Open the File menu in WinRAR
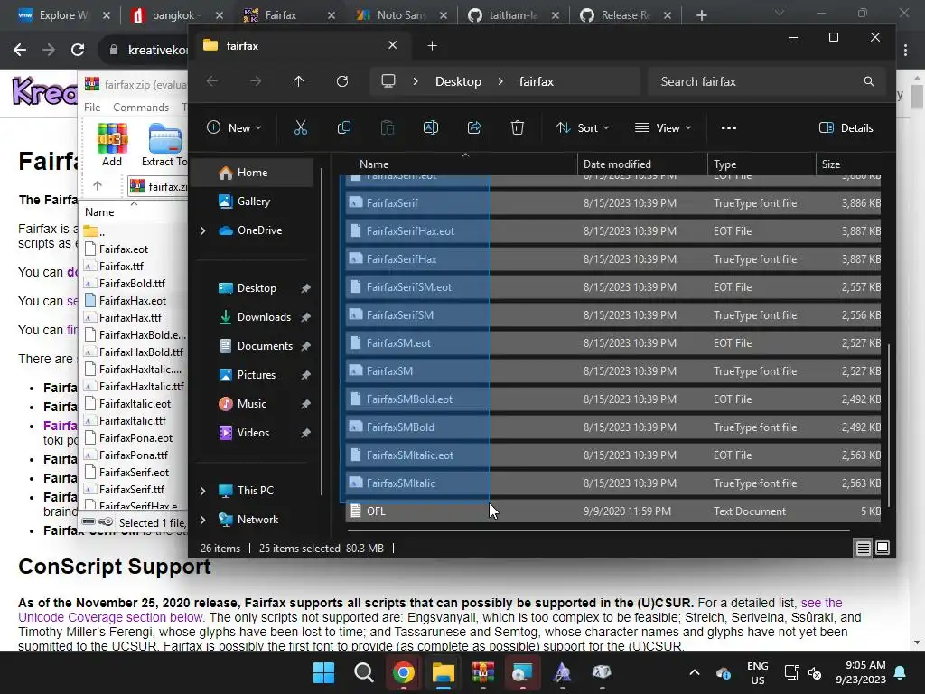Viewport: 925px width, 694px height. point(92,107)
